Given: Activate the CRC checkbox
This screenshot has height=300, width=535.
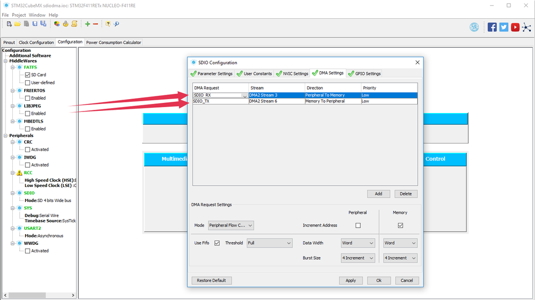Looking at the screenshot, I should point(28,149).
